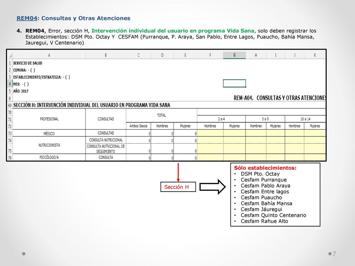This screenshot has height=266, width=355.
Task: Click the 'COMUNA: - ( )' cell
Action: point(24,70)
